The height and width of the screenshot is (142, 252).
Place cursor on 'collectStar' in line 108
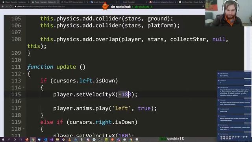188,39
